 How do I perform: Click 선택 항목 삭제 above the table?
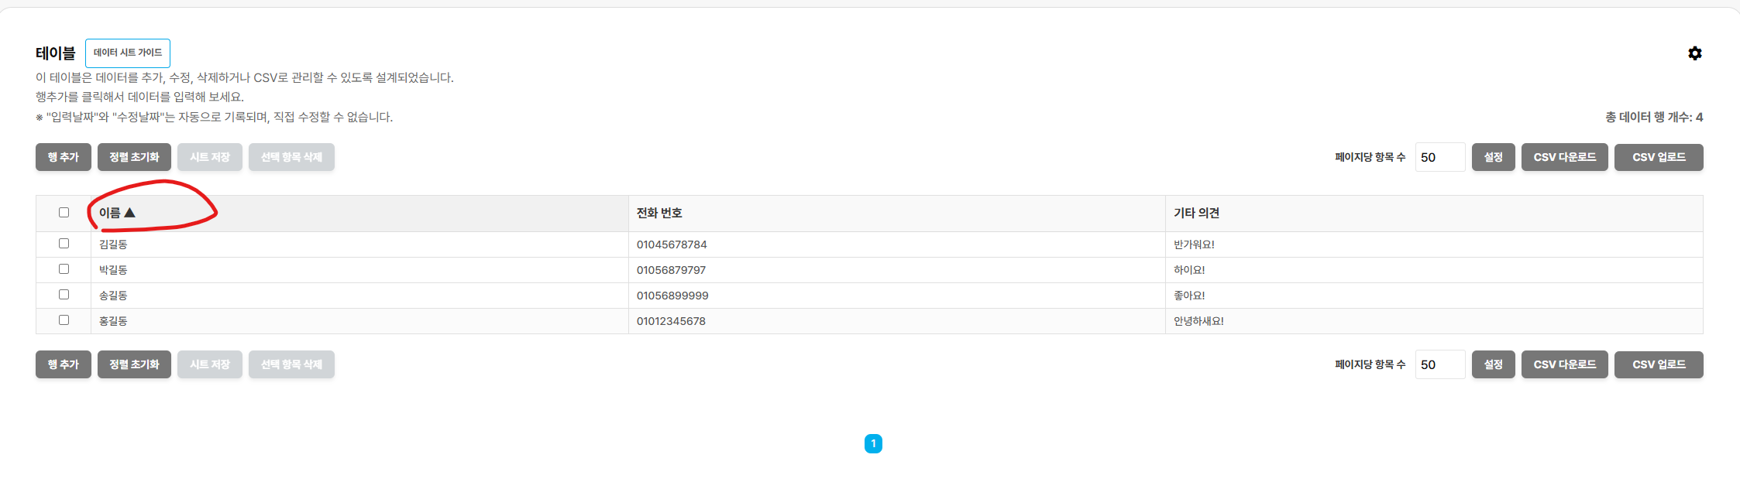pyautogui.click(x=291, y=157)
